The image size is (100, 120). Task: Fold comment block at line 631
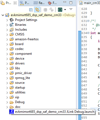(x=88, y=21)
